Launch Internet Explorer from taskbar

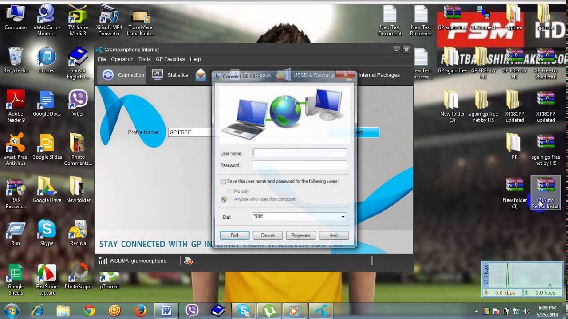[38, 311]
